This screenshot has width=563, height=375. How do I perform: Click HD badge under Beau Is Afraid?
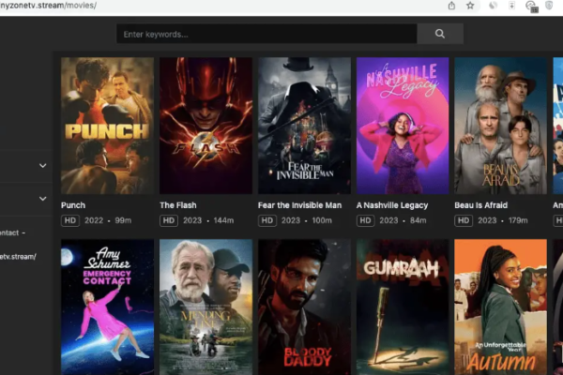[x=464, y=220]
